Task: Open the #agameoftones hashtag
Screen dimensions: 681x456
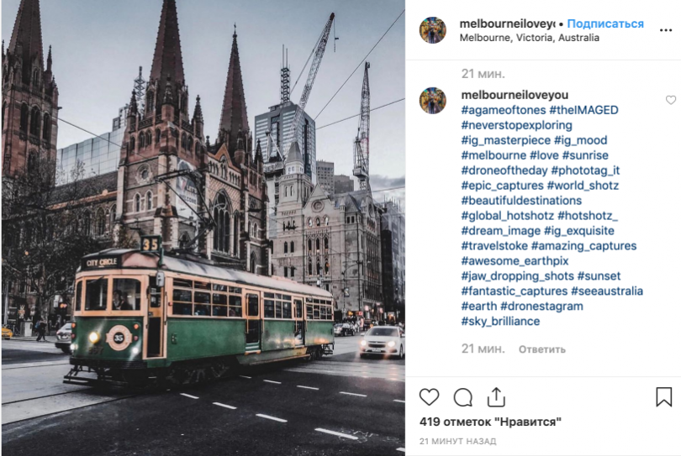Action: pos(503,110)
